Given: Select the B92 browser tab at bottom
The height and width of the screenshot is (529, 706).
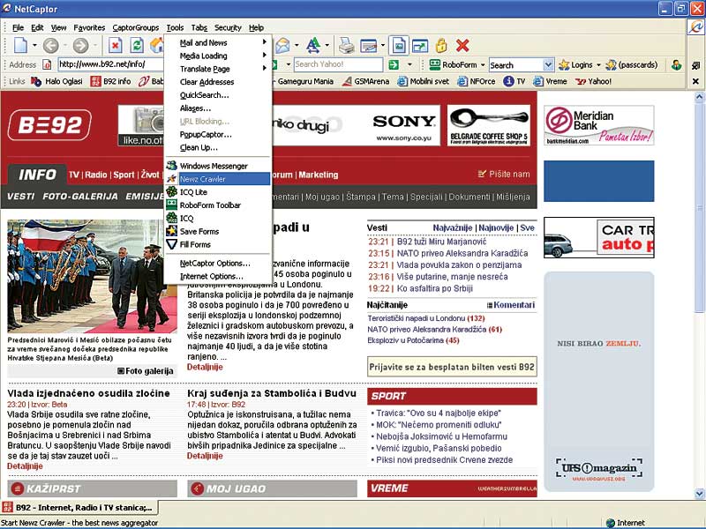Looking at the screenshot, I should coord(79,508).
